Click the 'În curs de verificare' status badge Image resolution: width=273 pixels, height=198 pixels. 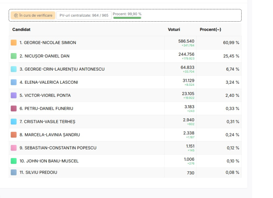coord(33,15)
